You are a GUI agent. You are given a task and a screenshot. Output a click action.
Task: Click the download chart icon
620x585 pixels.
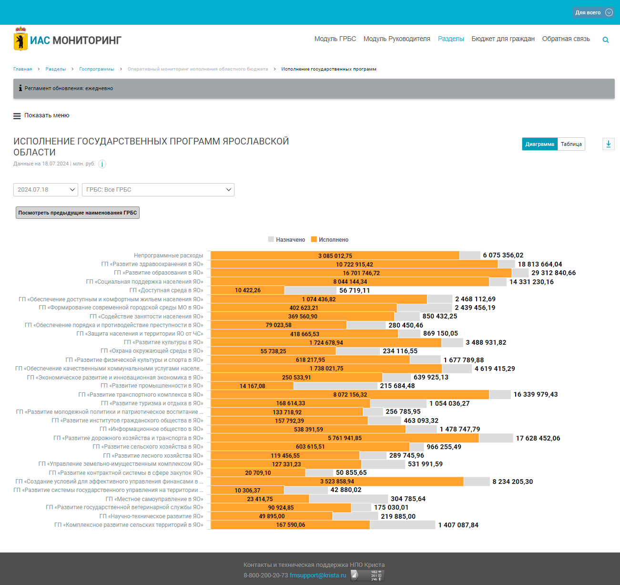click(x=609, y=144)
